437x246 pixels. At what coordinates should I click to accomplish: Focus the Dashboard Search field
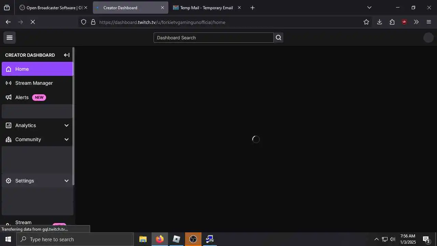tap(214, 38)
